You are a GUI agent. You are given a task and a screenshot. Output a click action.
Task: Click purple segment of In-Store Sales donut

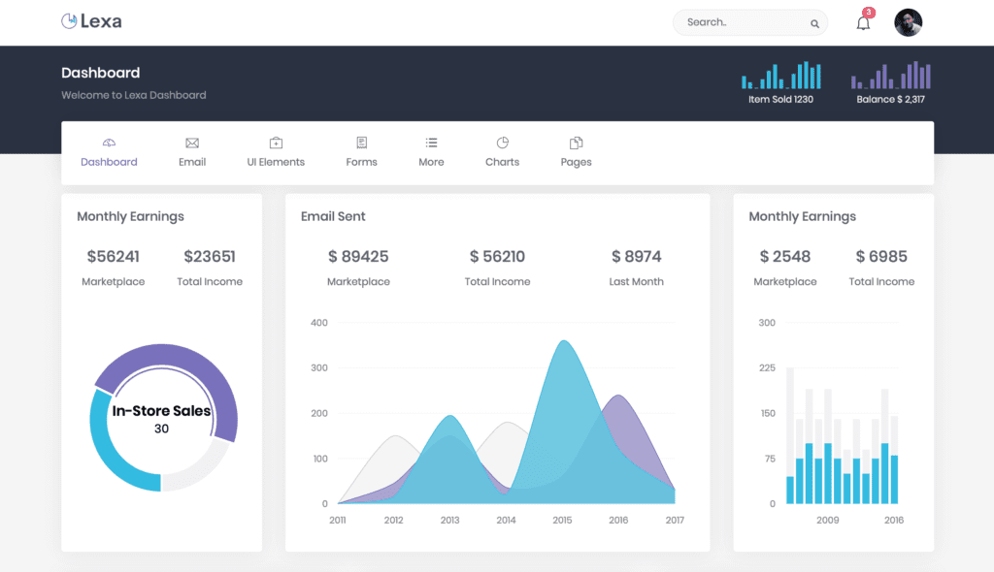point(184,357)
